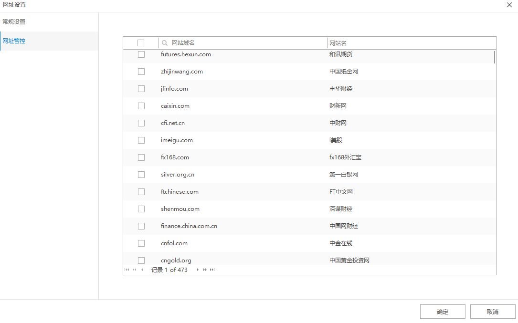Click the 中财网 site name cell
518x323 pixels.
tap(338, 123)
